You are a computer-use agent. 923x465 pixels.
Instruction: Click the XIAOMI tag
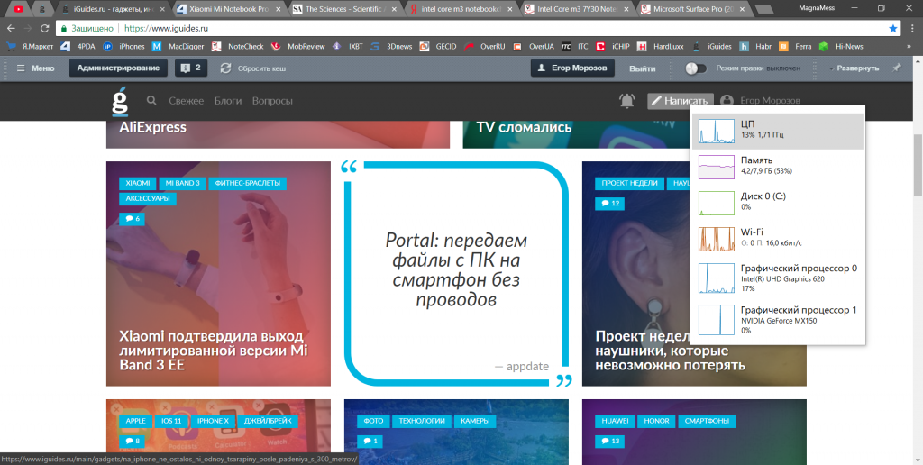pos(138,183)
